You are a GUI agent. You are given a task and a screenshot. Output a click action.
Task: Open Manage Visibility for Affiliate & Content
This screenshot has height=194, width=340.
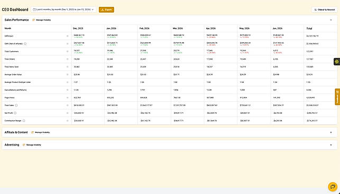41,132
